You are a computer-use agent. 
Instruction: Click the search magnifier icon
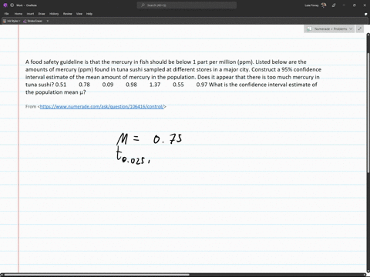[143, 5]
